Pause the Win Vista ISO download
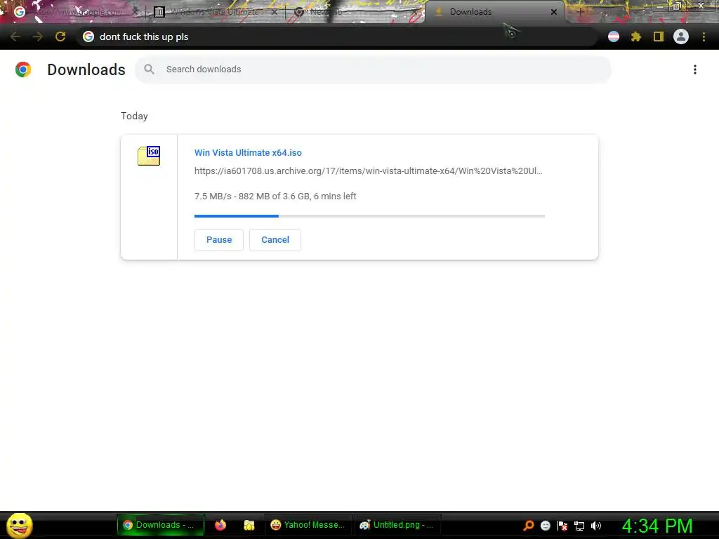The height and width of the screenshot is (539, 719). tap(219, 240)
